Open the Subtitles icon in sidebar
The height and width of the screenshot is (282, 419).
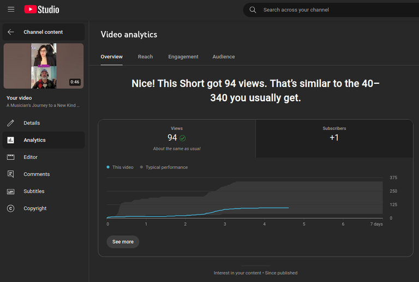(11, 192)
